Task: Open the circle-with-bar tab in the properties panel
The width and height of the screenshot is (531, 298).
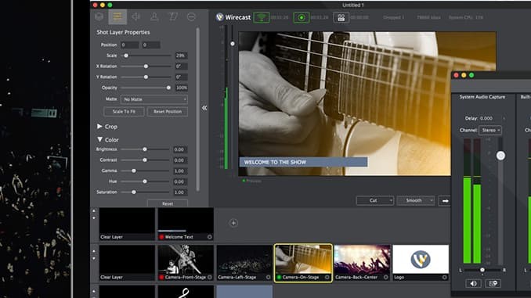Action: tap(191, 16)
